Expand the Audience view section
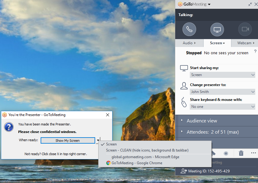This screenshot has width=258, height=183. (216, 121)
